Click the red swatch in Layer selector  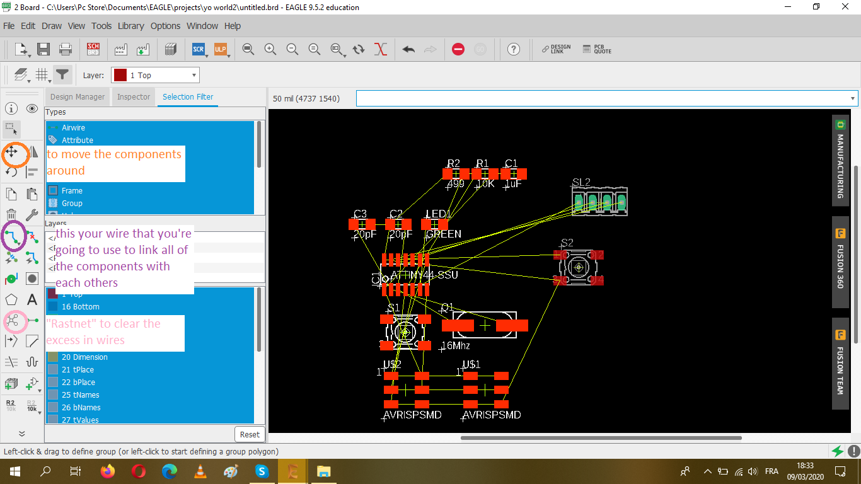[120, 75]
